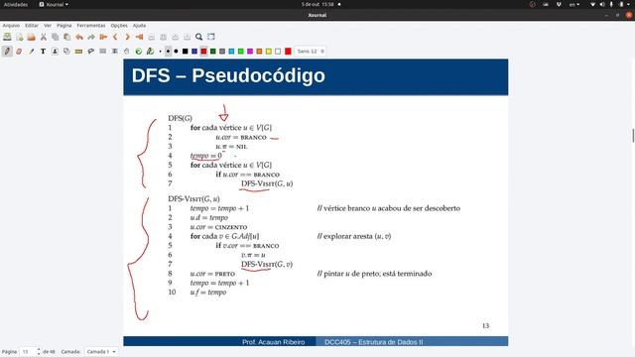Open the Ajuda menu
Screen dimensions: 635x357
[x=139, y=26]
